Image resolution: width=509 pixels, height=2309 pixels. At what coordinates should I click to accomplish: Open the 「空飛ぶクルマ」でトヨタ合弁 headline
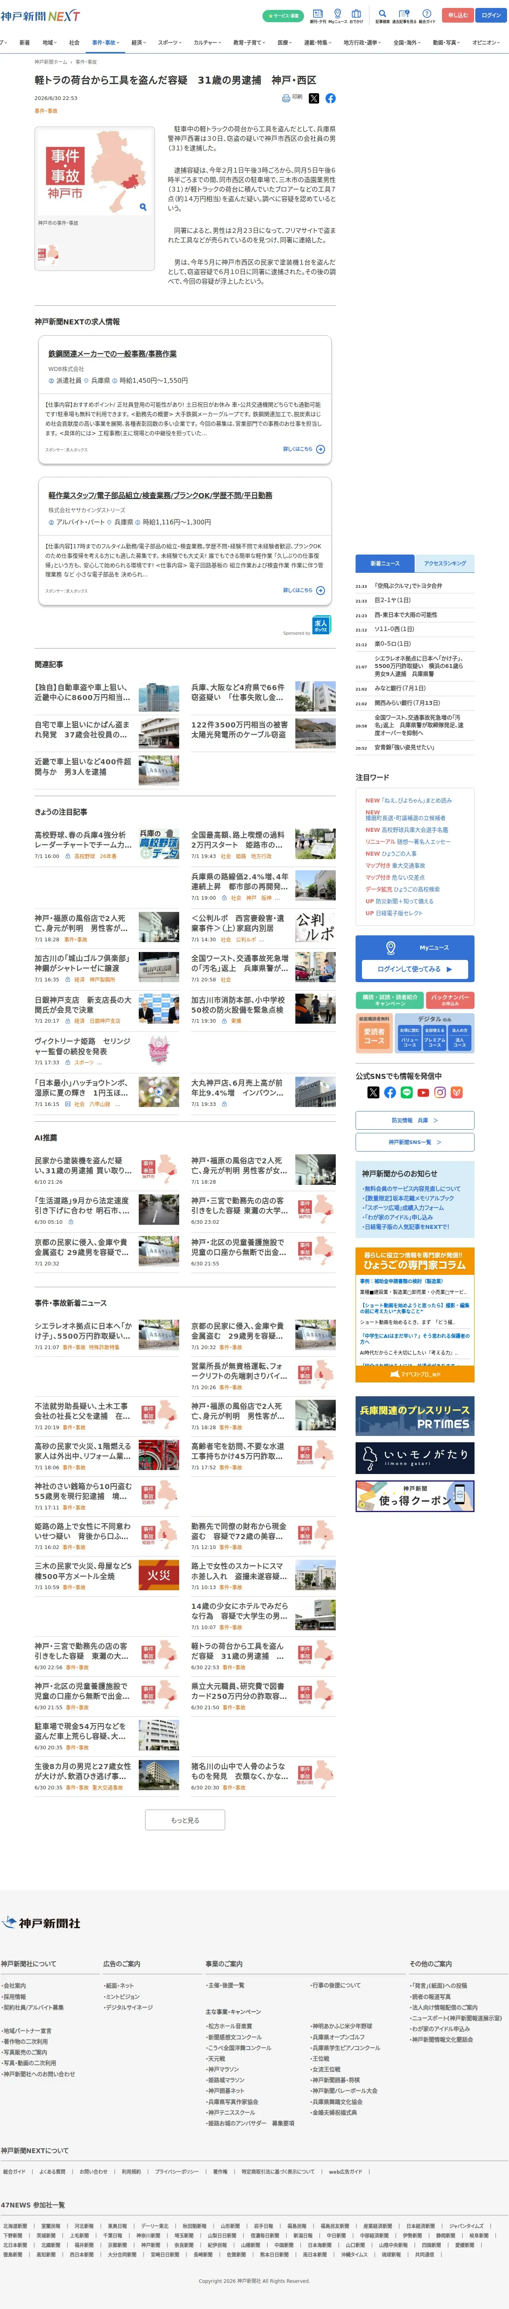point(409,586)
